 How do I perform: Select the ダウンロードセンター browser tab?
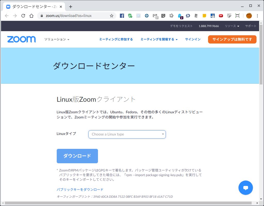pos(34,7)
